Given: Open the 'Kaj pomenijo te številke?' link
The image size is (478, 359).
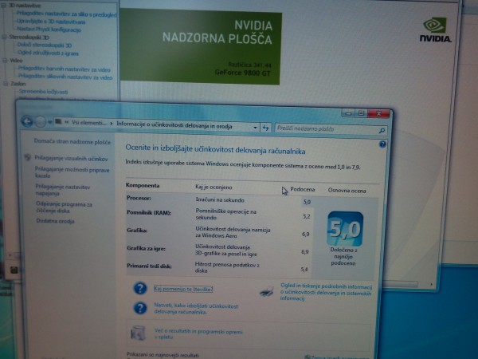Looking at the screenshot, I should click(183, 289).
